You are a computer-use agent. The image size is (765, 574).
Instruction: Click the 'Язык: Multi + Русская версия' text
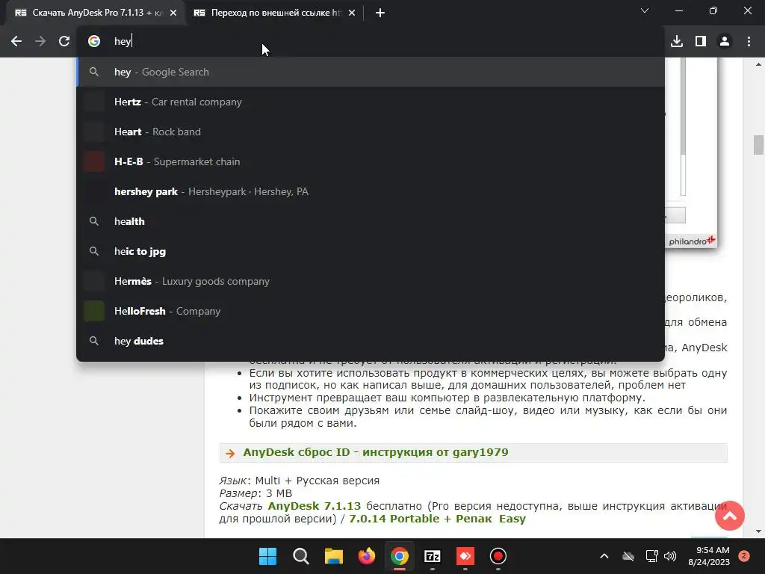(x=299, y=481)
